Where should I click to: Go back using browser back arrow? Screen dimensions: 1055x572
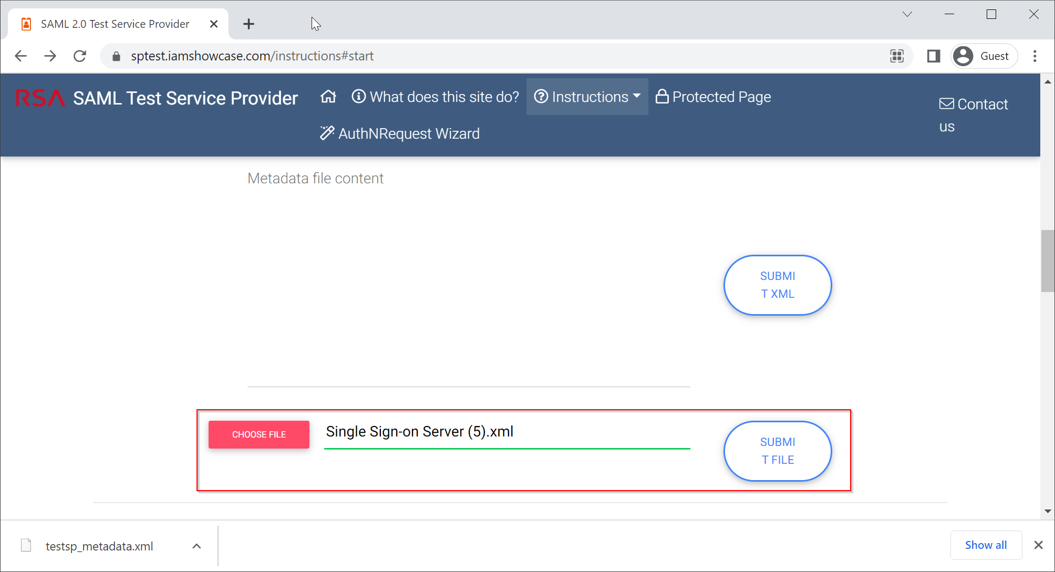(x=21, y=56)
